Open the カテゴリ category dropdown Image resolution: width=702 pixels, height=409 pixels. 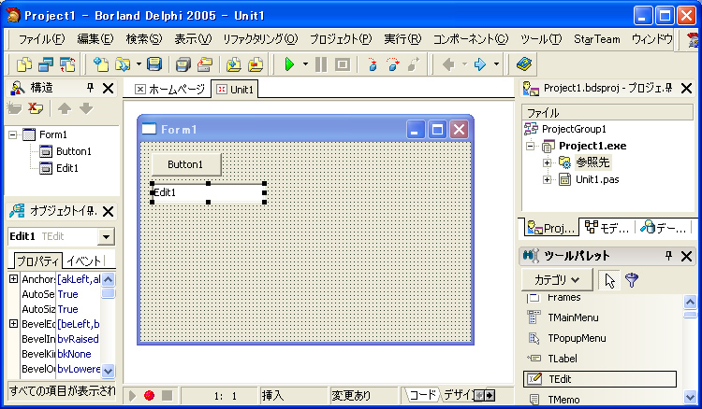pos(557,280)
